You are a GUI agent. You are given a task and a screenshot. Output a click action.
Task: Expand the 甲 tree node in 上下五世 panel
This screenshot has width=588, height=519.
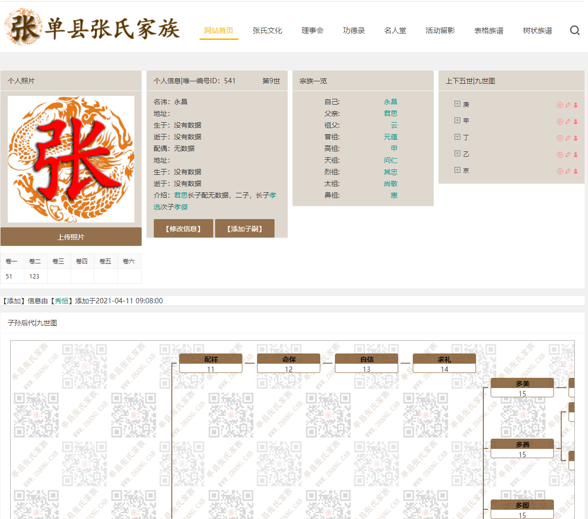(x=457, y=120)
